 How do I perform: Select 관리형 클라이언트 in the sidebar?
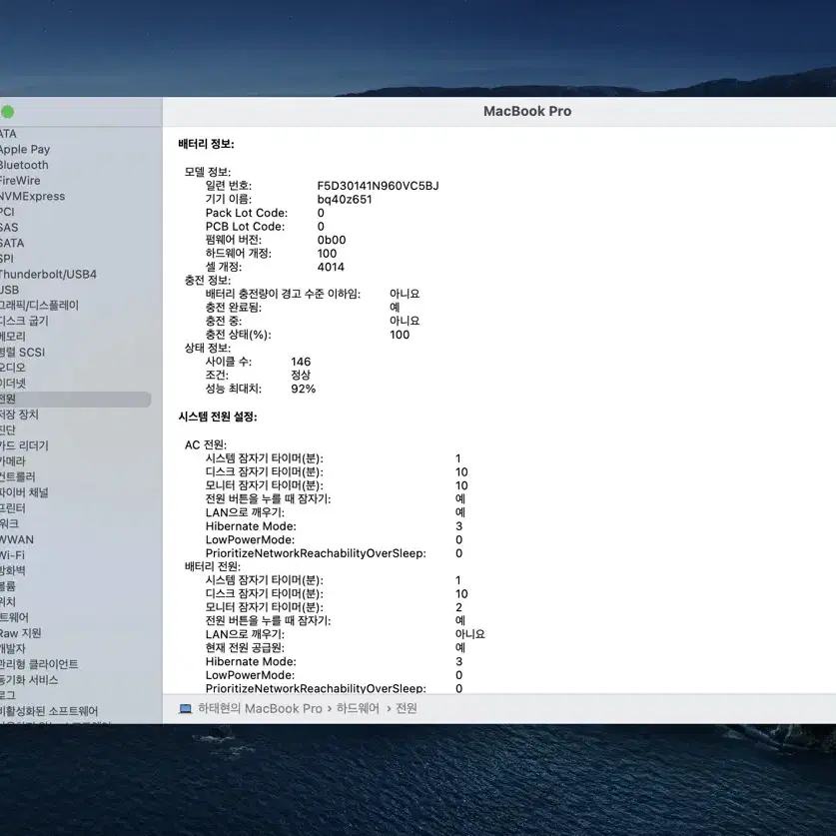pyautogui.click(x=39, y=664)
